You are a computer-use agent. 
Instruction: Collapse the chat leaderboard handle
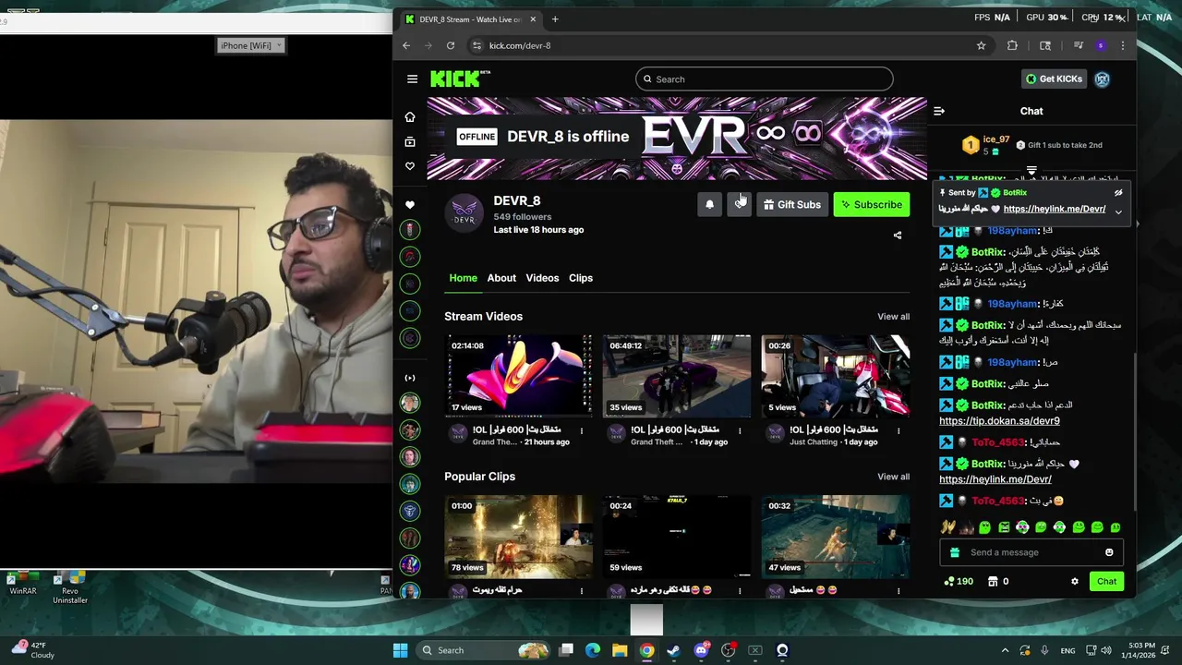click(x=1031, y=171)
